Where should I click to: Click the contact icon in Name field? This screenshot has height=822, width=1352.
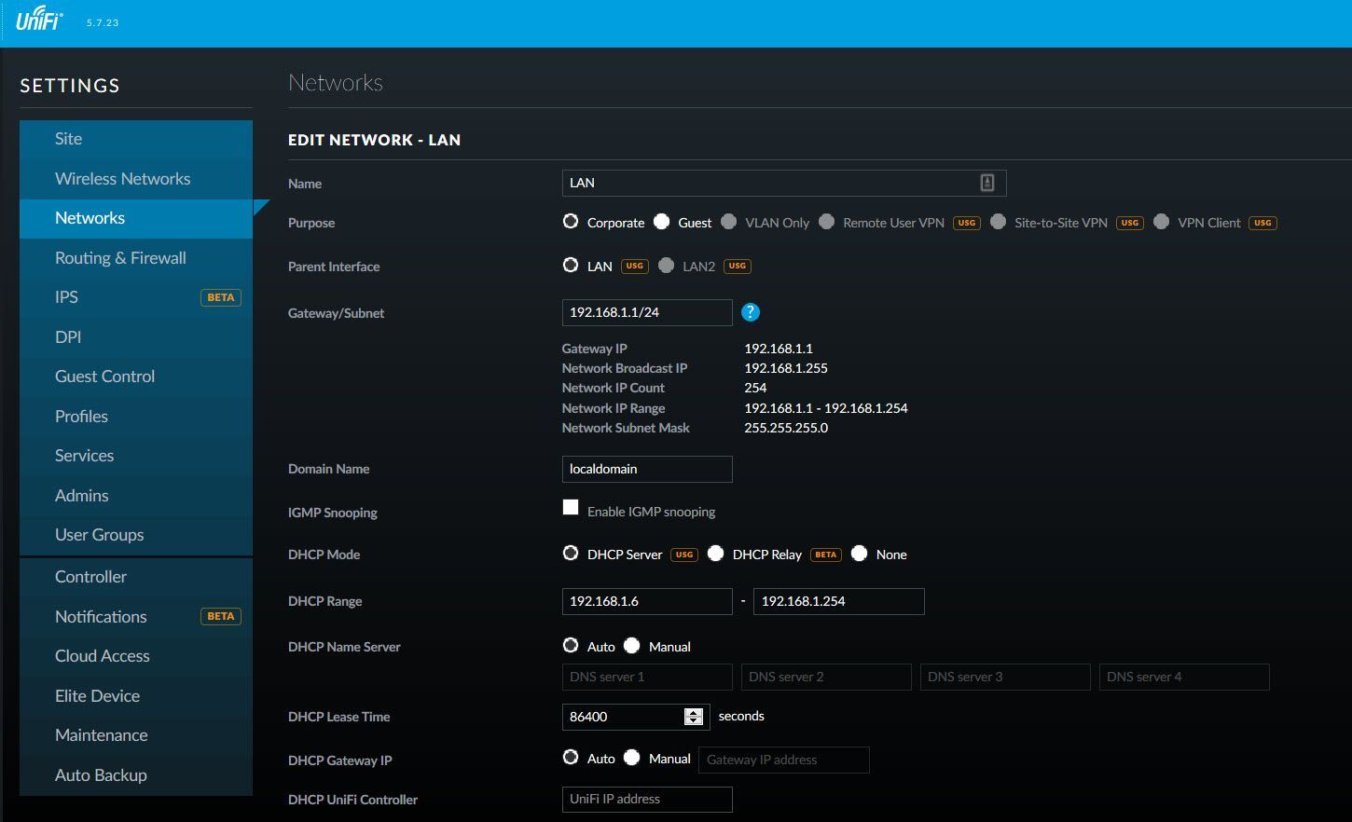tap(986, 183)
